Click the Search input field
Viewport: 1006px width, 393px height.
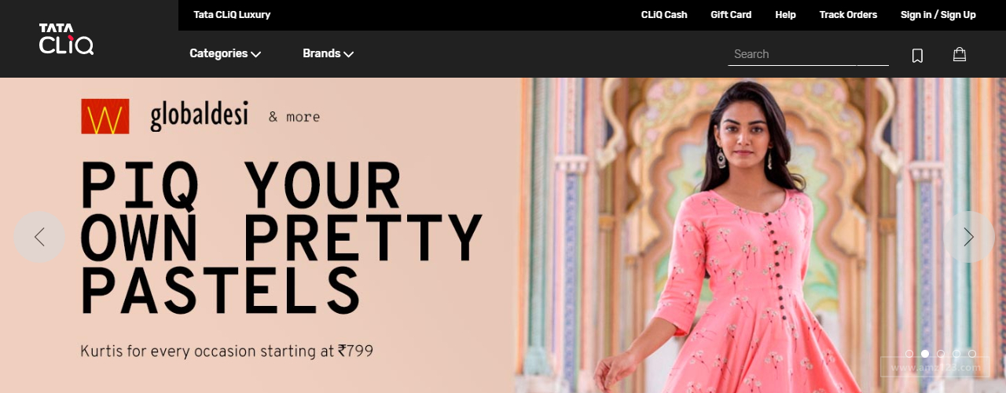[808, 54]
